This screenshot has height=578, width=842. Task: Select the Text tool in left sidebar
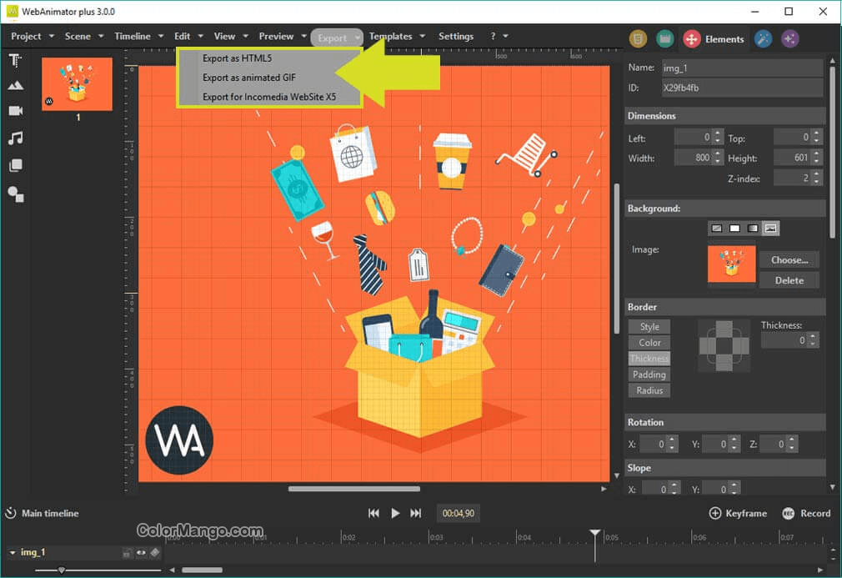pos(15,60)
